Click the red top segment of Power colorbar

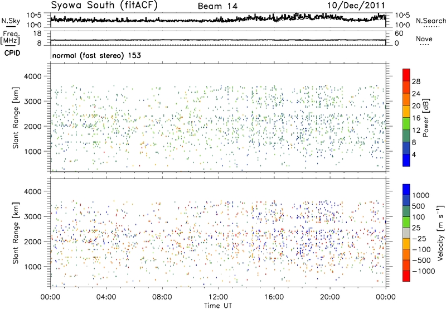406,75
